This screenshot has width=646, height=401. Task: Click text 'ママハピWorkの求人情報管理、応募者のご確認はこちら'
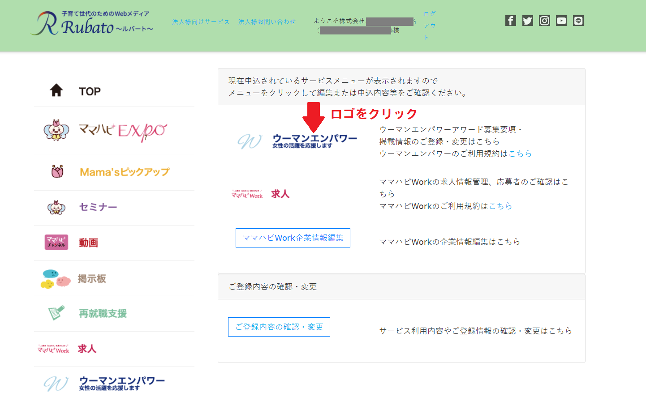coord(474,188)
